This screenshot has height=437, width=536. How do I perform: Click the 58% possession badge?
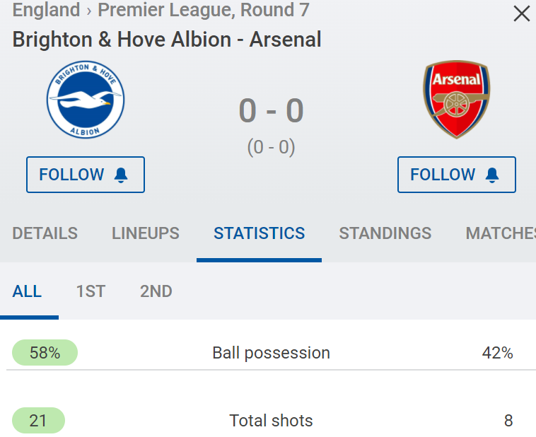point(45,353)
